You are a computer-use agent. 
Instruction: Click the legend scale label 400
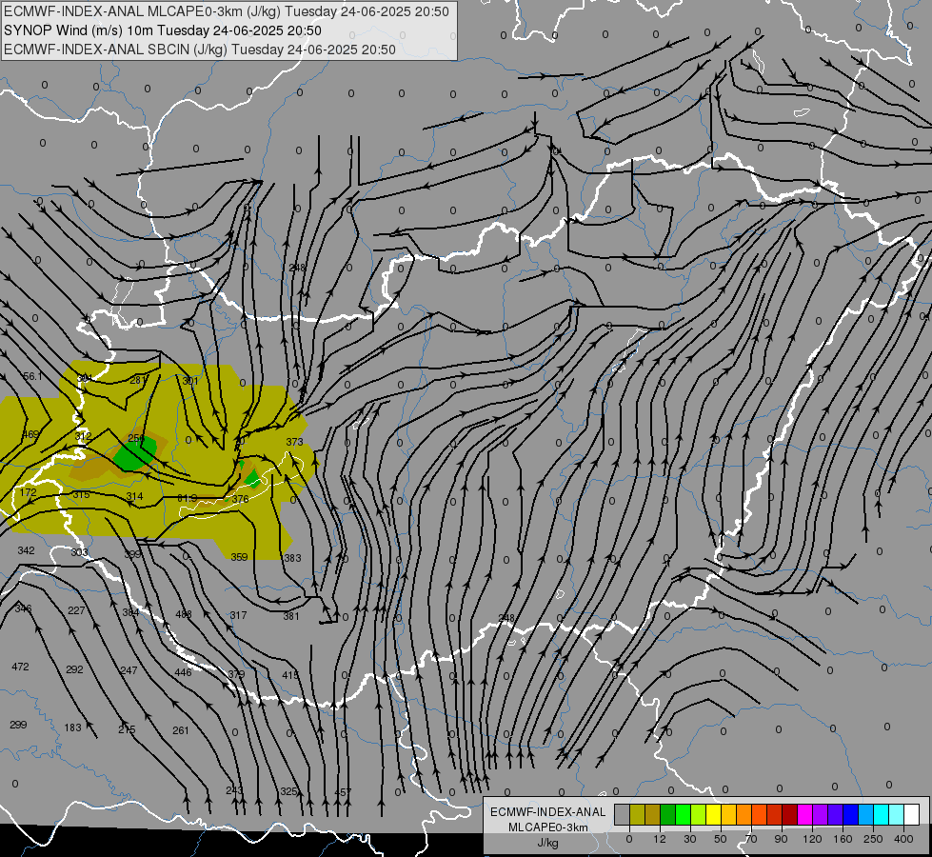click(x=903, y=839)
